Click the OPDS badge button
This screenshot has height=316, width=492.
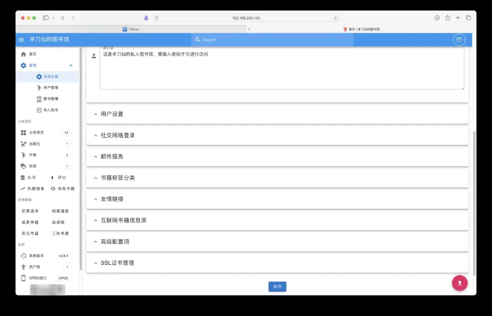[63, 278]
